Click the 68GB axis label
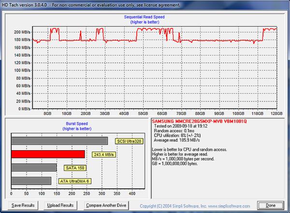 coord(162,114)
